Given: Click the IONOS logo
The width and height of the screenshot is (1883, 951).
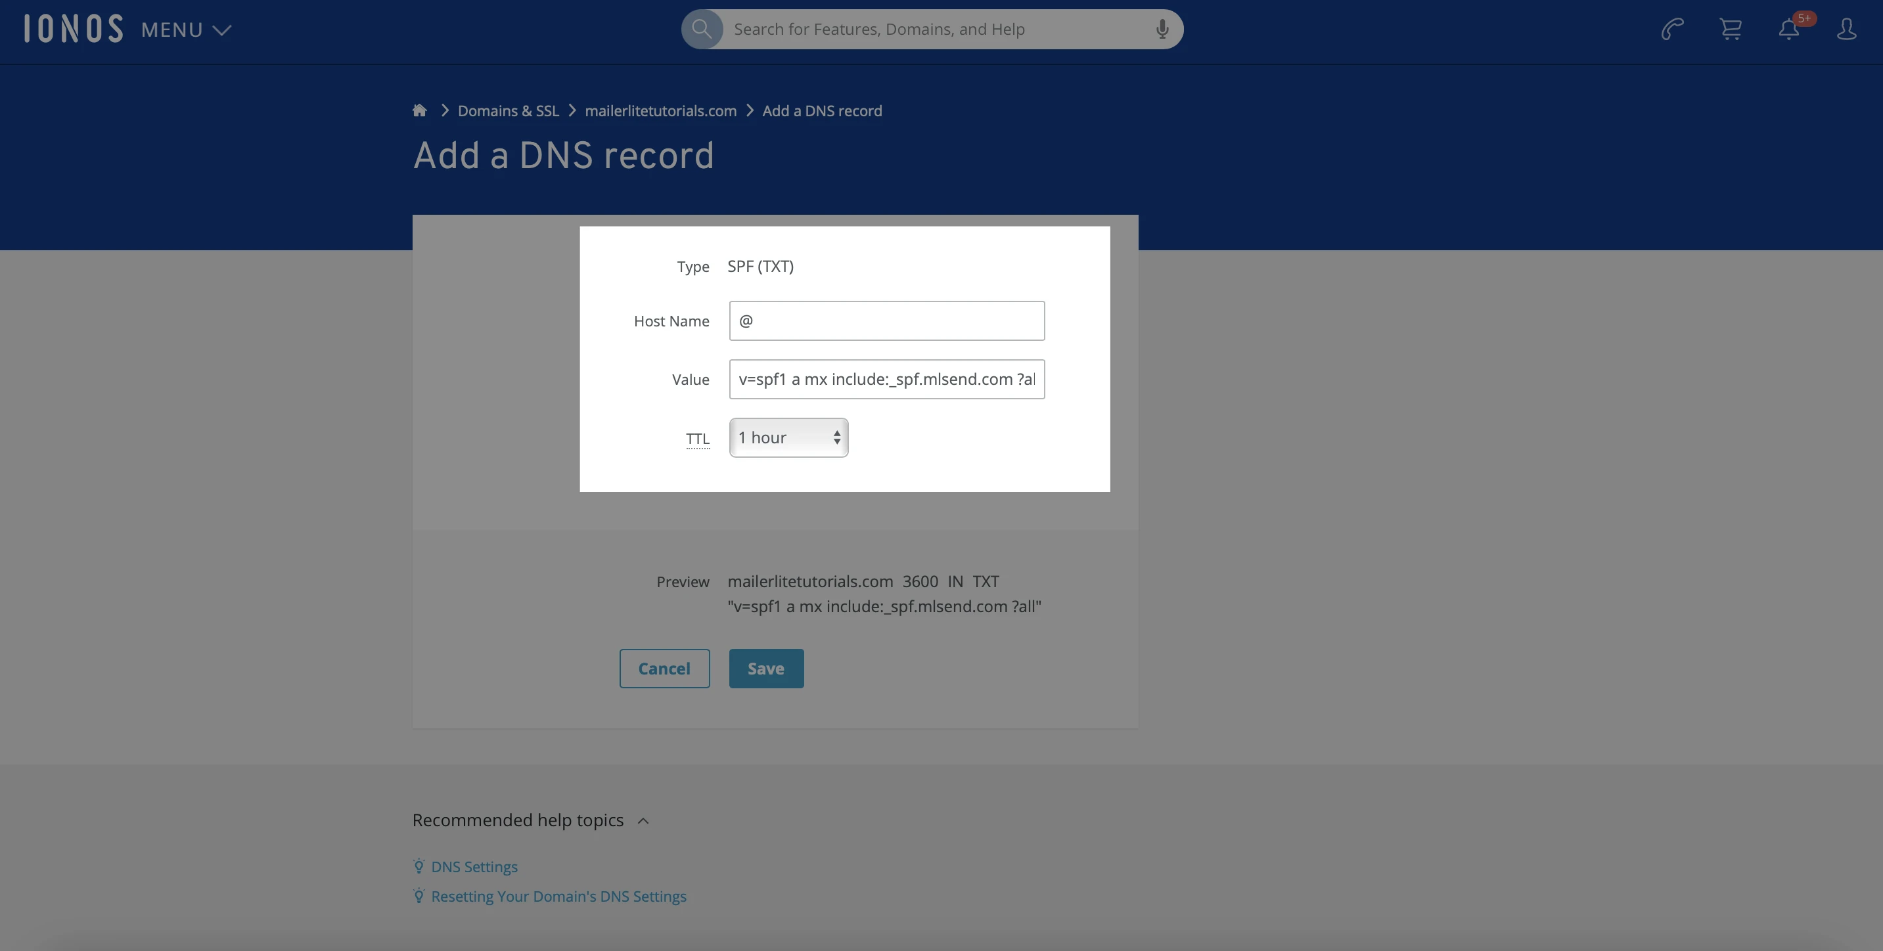Looking at the screenshot, I should coord(73,30).
